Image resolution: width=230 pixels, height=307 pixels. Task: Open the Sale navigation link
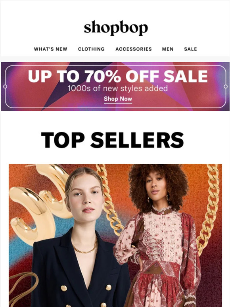190,49
